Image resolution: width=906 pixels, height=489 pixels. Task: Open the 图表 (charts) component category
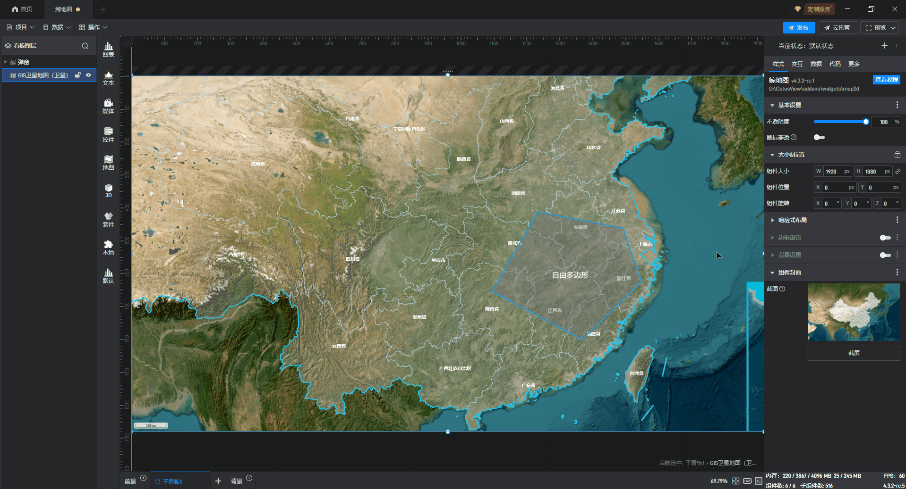click(x=108, y=50)
